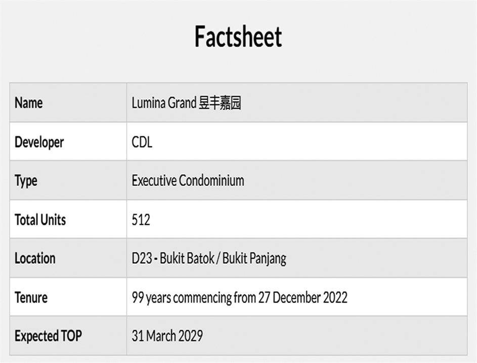Click the Developer row label
Image resolution: width=477 pixels, height=363 pixels.
click(39, 142)
